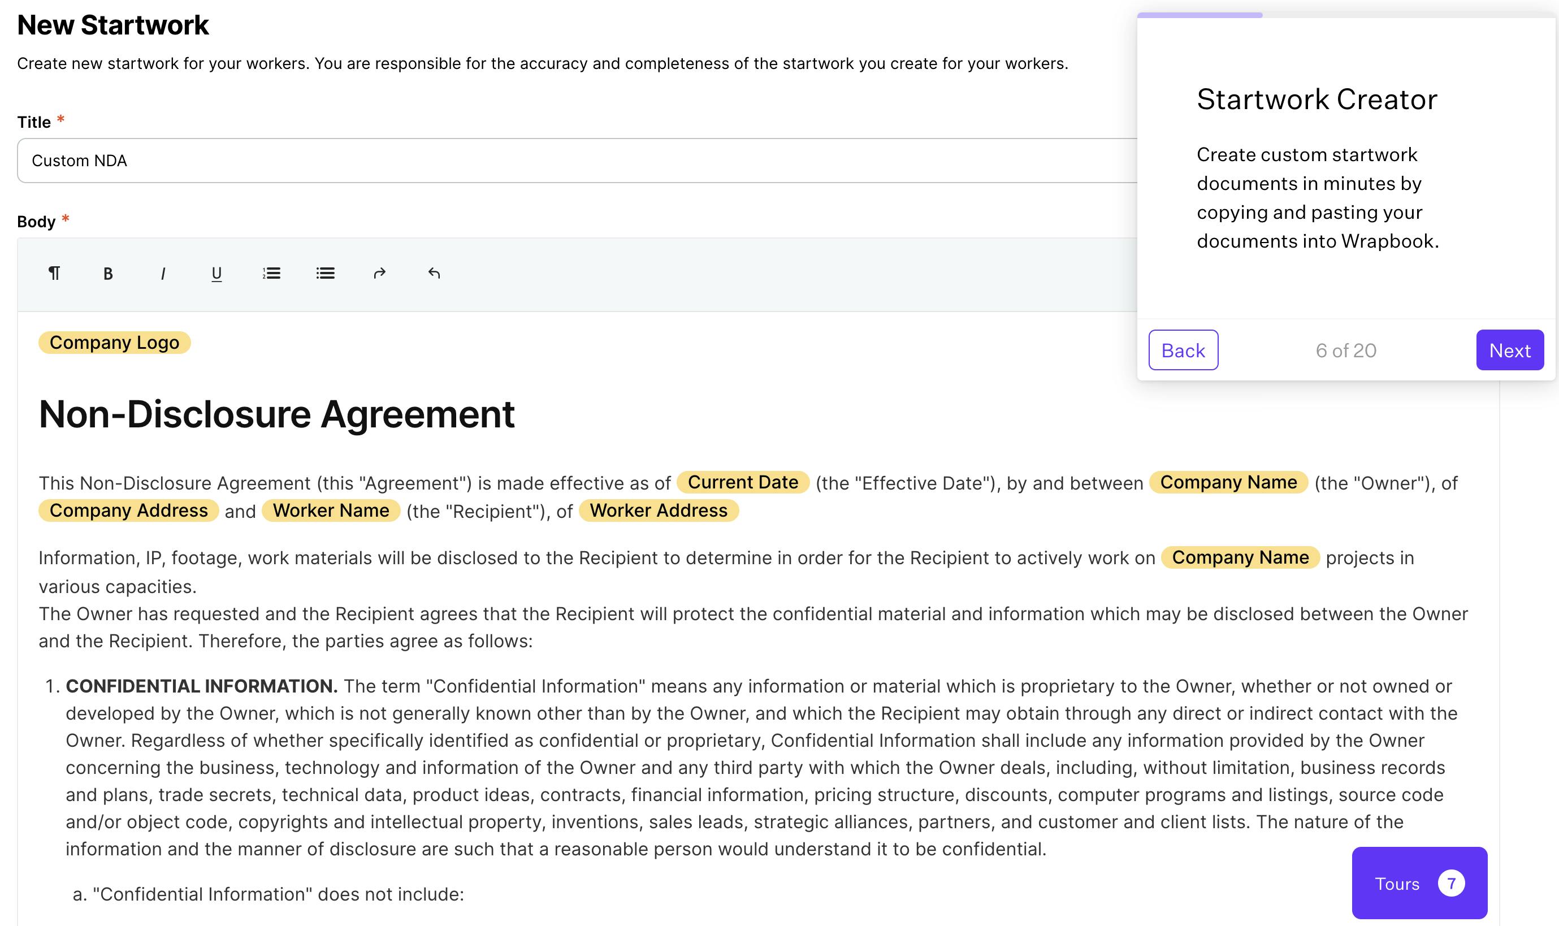The image size is (1559, 926).
Task: Click the CONFIDENTIAL INFORMATION bold text
Action: coord(201,686)
